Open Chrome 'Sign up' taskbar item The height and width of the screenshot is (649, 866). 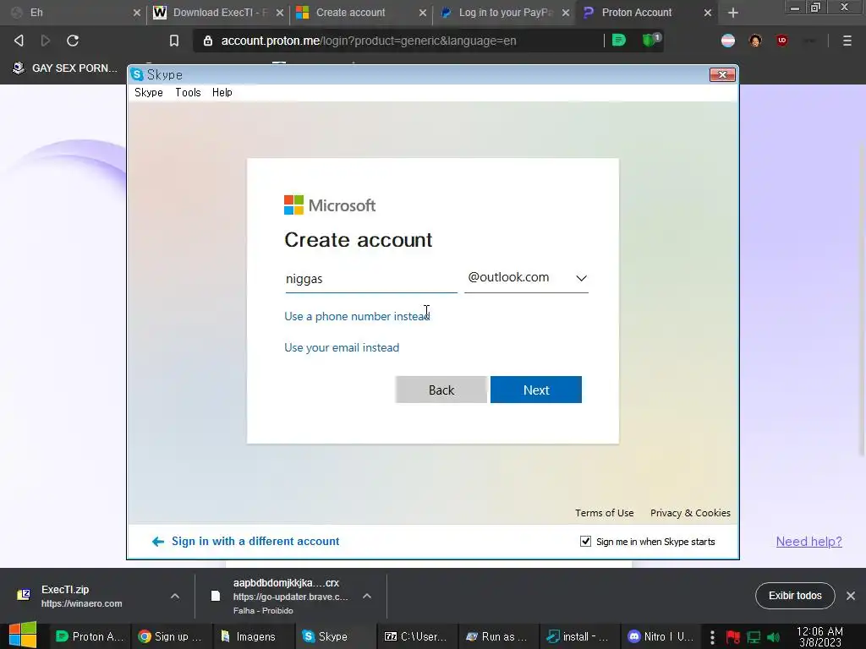click(171, 637)
